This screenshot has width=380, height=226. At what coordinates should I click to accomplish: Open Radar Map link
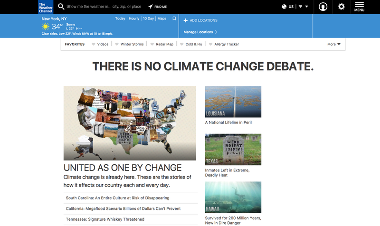coord(164,44)
